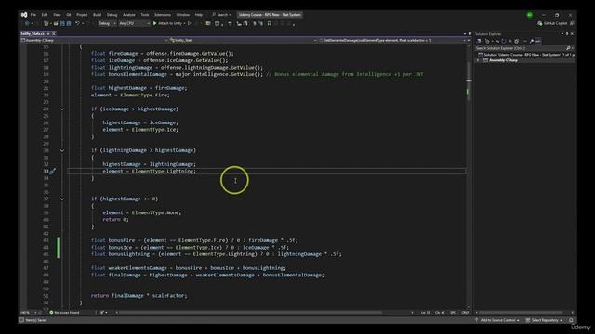Image resolution: width=595 pixels, height=334 pixels.
Task: Expand the Assembly-CSharp project node
Action: pos(478,60)
